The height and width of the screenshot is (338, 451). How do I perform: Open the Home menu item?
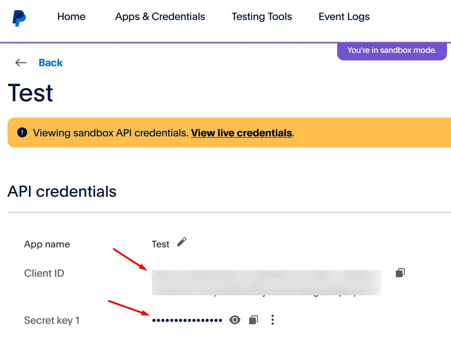tap(71, 17)
